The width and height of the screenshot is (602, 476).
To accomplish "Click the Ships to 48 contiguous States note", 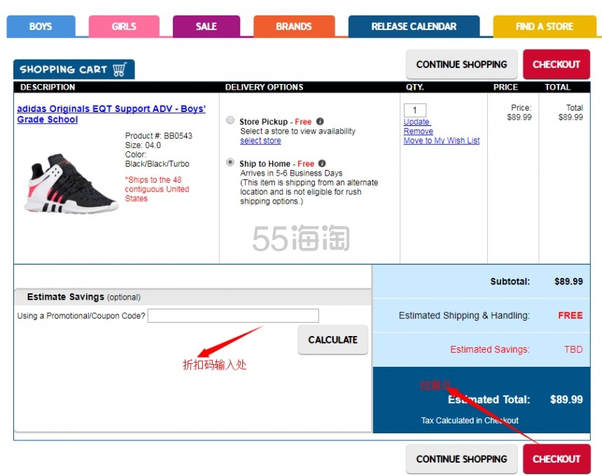I will [157, 189].
